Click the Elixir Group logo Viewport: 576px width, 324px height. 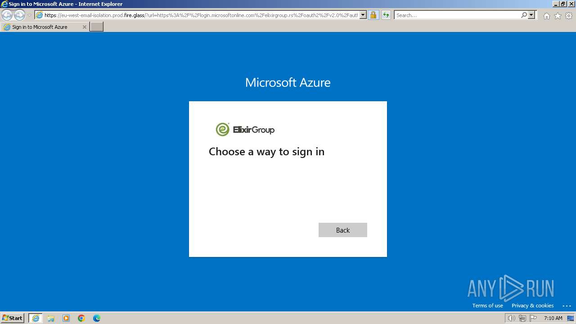click(x=245, y=130)
